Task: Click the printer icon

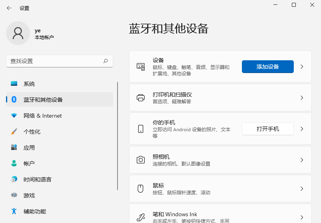Action: point(141,98)
